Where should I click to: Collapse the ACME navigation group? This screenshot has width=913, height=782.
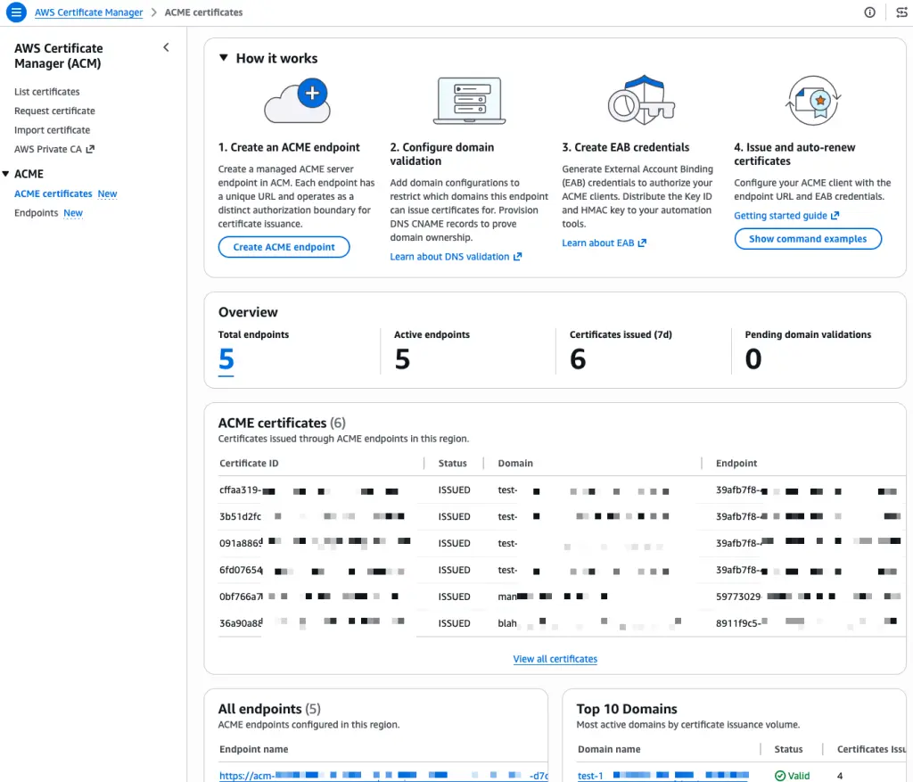click(x=5, y=174)
